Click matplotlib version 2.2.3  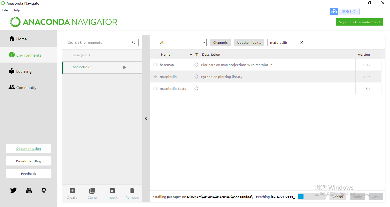point(367,77)
